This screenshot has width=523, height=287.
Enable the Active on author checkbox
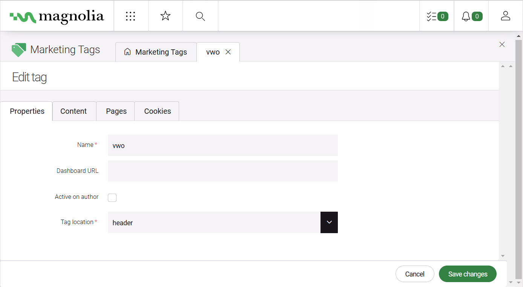tap(112, 198)
